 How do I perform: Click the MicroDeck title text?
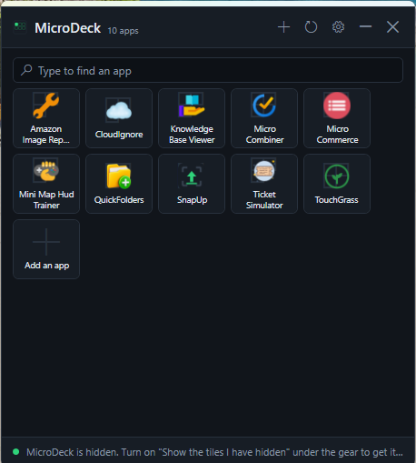[68, 28]
